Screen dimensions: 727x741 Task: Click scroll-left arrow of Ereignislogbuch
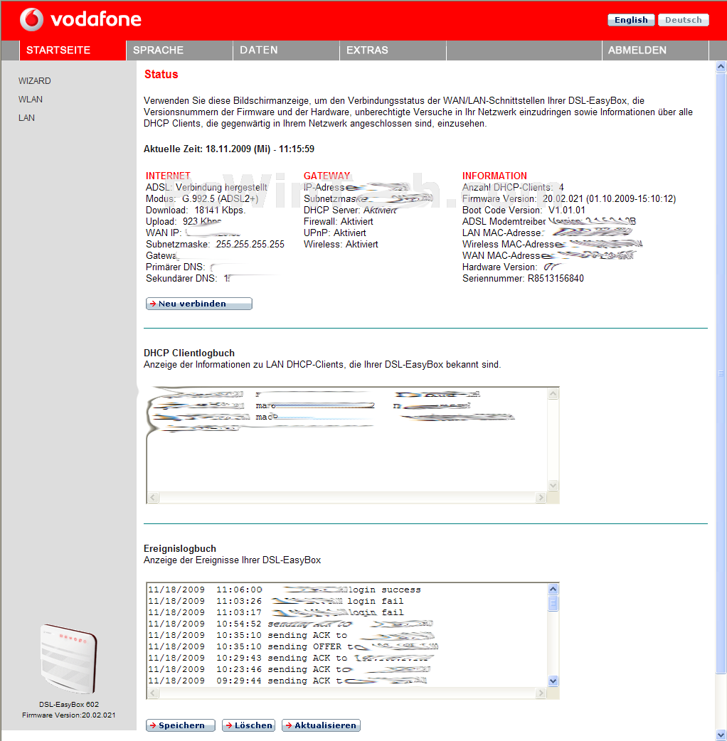(x=153, y=693)
